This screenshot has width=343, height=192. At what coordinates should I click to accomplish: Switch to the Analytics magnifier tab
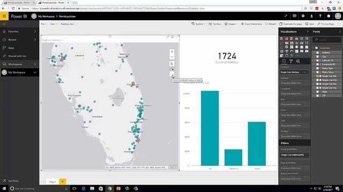298,61
